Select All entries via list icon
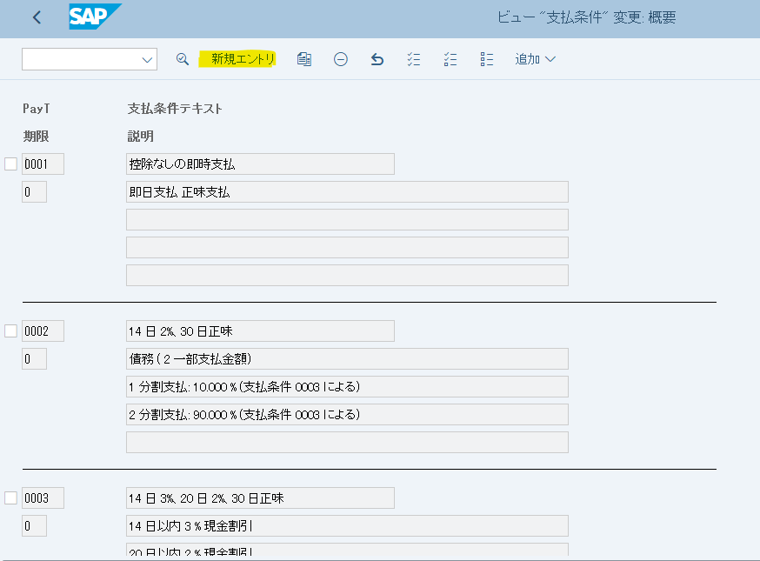Screen dimensions: 760x561 point(413,58)
